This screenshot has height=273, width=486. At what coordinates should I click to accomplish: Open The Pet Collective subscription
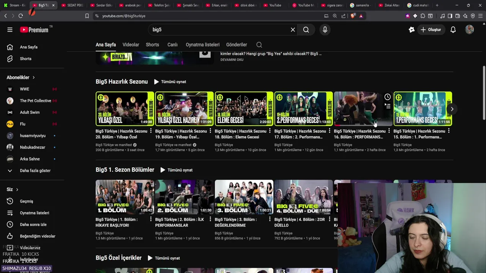[32, 101]
